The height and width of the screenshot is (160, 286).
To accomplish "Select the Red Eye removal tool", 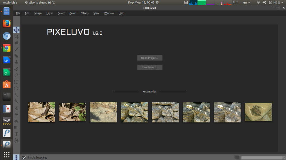I will click(16, 114).
